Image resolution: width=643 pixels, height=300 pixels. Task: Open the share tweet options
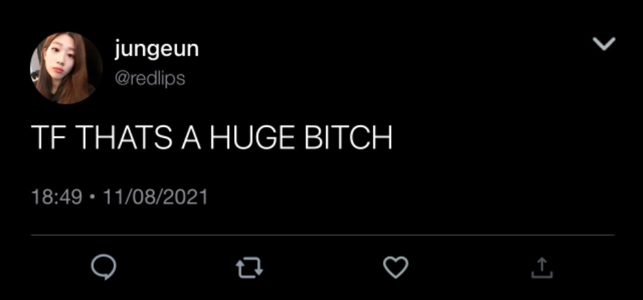[541, 268]
